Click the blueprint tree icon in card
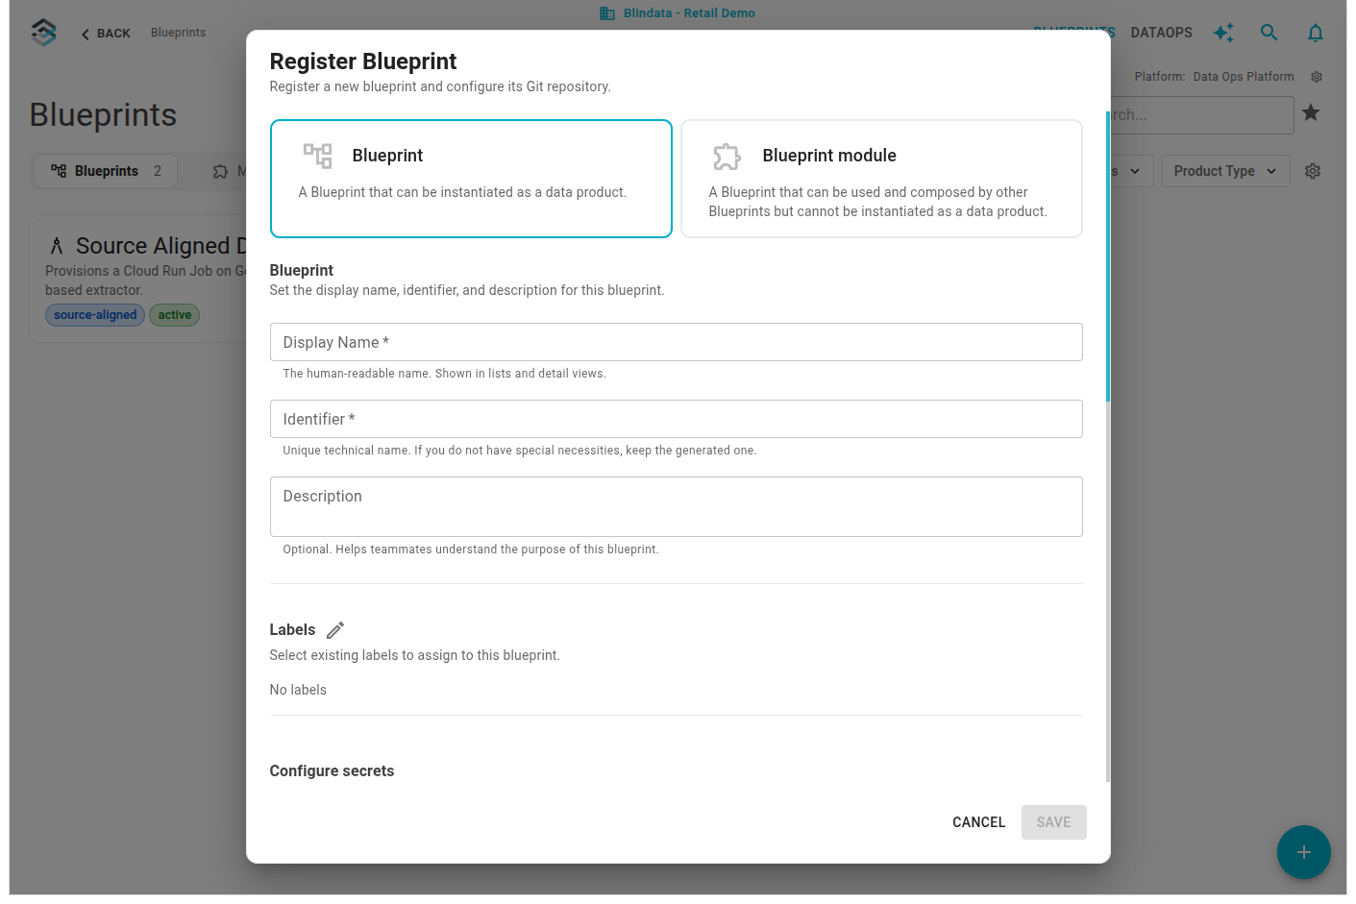The image size is (1356, 904). coord(318,156)
